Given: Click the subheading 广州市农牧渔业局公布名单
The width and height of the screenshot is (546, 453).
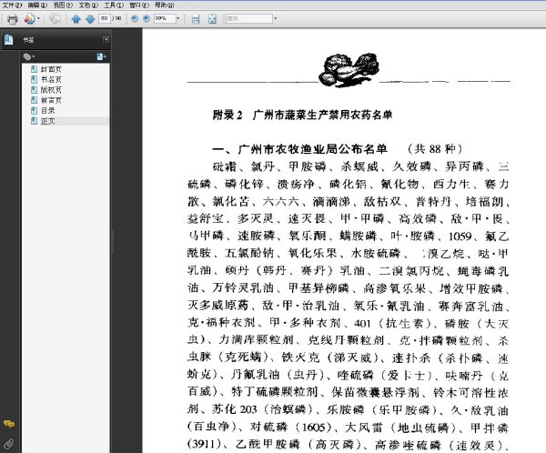Looking at the screenshot, I should [312, 149].
